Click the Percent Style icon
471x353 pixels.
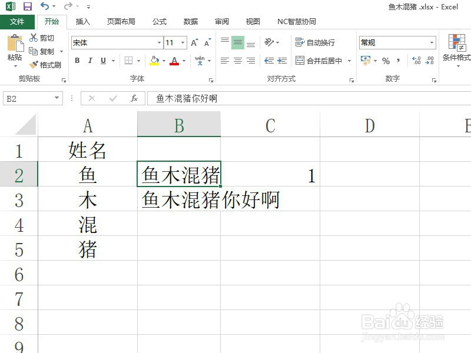click(x=386, y=61)
